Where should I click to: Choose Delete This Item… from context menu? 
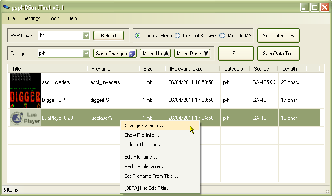(160, 145)
